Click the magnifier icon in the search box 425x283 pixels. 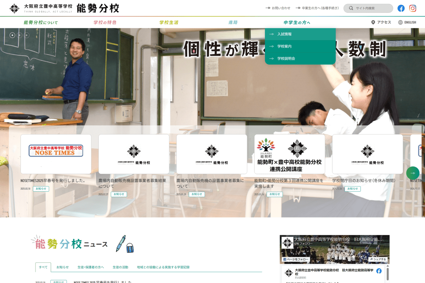[351, 8]
